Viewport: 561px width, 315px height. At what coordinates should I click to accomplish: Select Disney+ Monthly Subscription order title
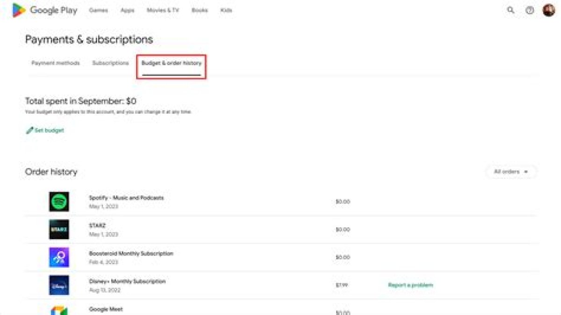127,281
